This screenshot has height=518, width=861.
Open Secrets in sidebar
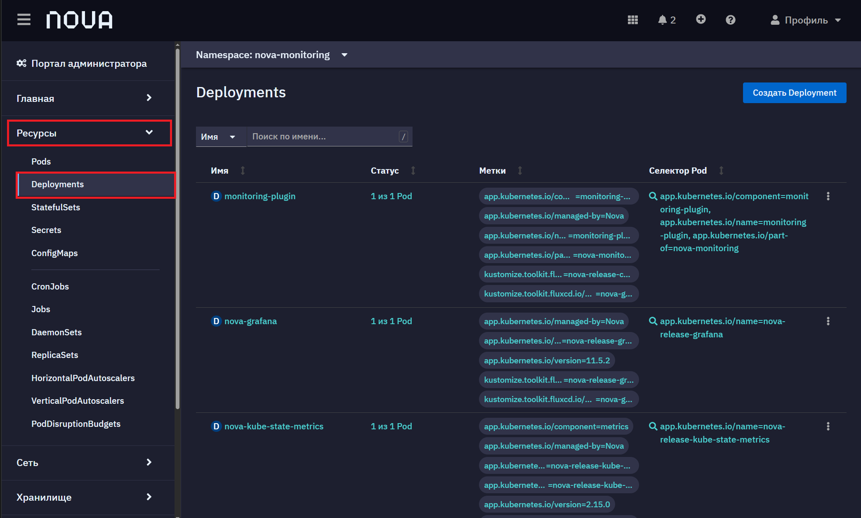[46, 230]
